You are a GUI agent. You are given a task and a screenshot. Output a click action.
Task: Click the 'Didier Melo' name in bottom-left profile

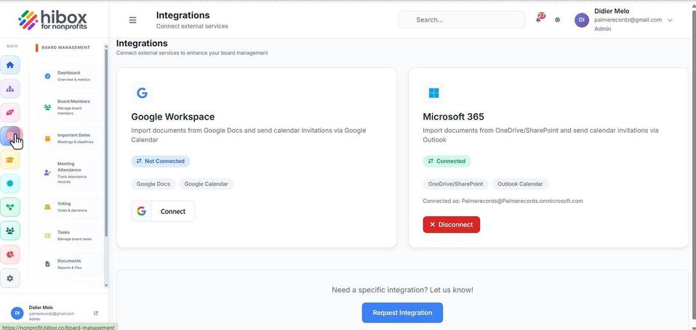point(41,308)
